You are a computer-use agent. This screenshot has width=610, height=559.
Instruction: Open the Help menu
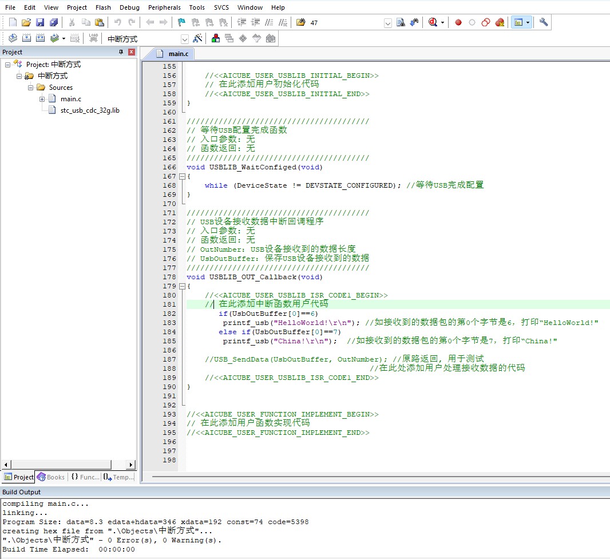click(x=278, y=7)
